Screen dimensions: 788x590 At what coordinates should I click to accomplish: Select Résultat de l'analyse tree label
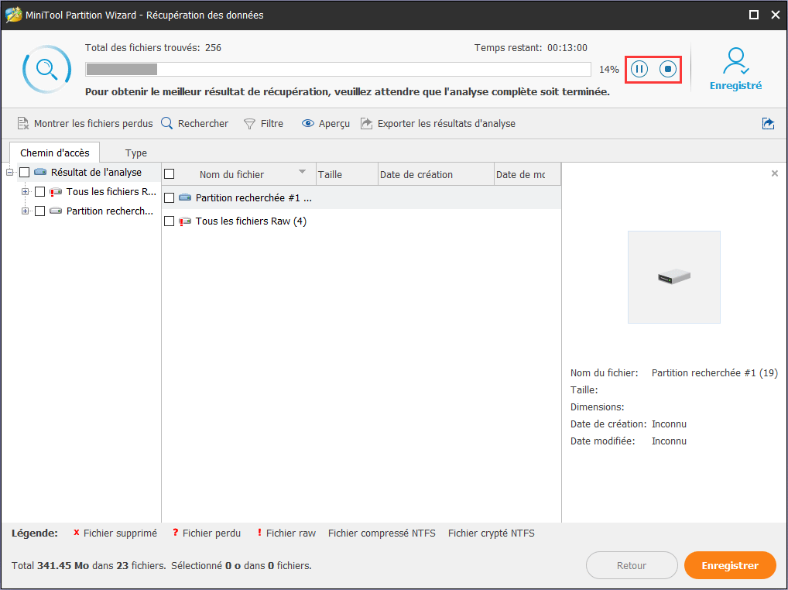tap(97, 173)
